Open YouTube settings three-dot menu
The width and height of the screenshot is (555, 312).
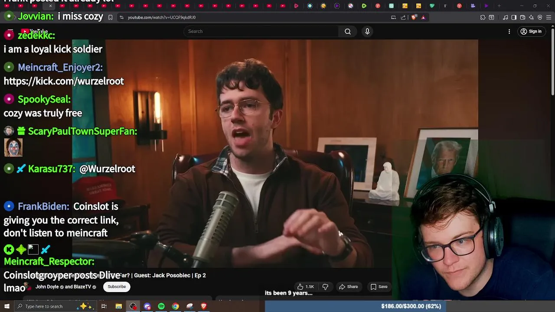[509, 31]
